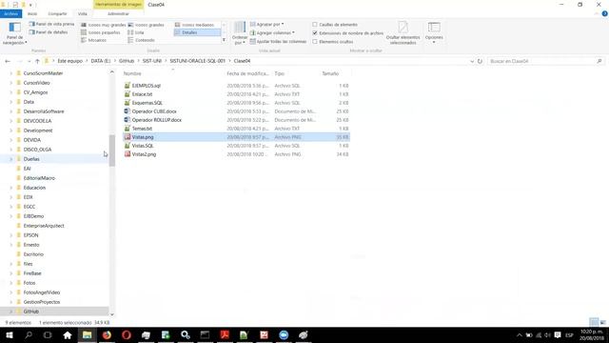
Task: Open the Panel de navegación menu
Action: (x=15, y=33)
